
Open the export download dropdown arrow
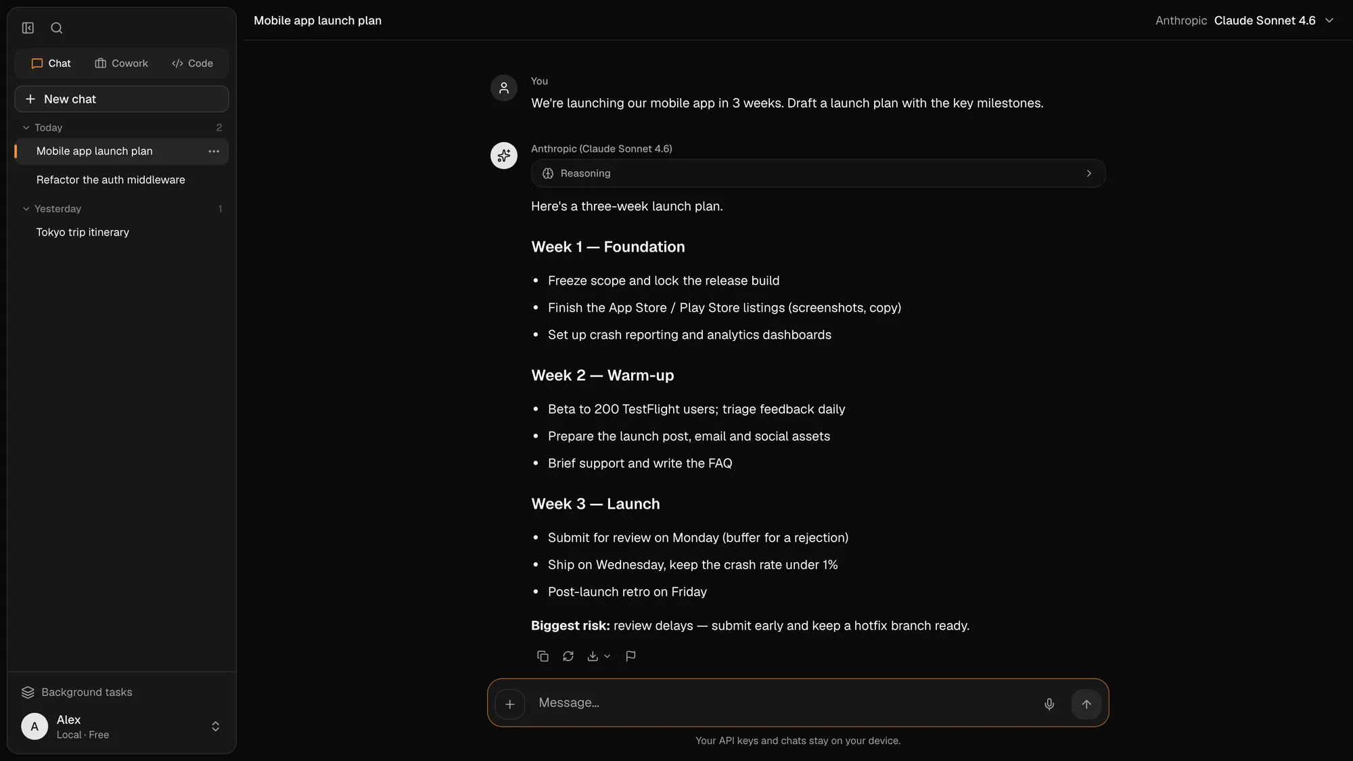tap(607, 656)
